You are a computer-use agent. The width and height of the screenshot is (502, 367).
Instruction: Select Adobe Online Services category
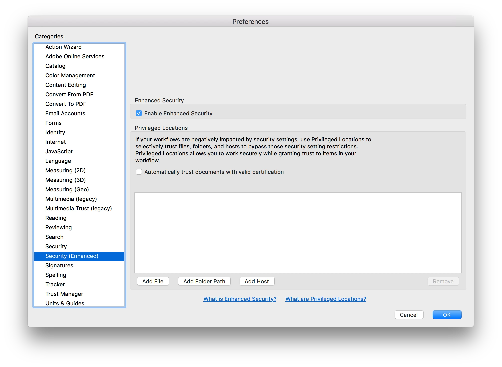75,56
